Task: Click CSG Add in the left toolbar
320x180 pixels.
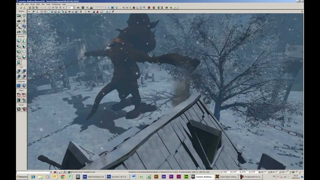Action: point(18,71)
